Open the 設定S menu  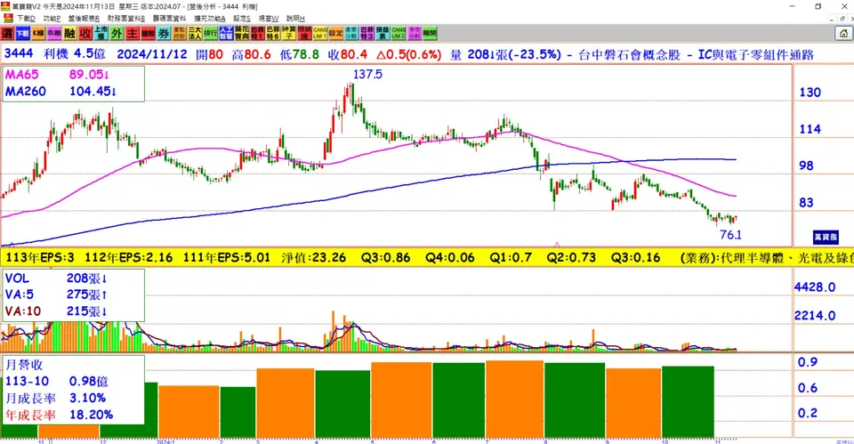(242, 19)
